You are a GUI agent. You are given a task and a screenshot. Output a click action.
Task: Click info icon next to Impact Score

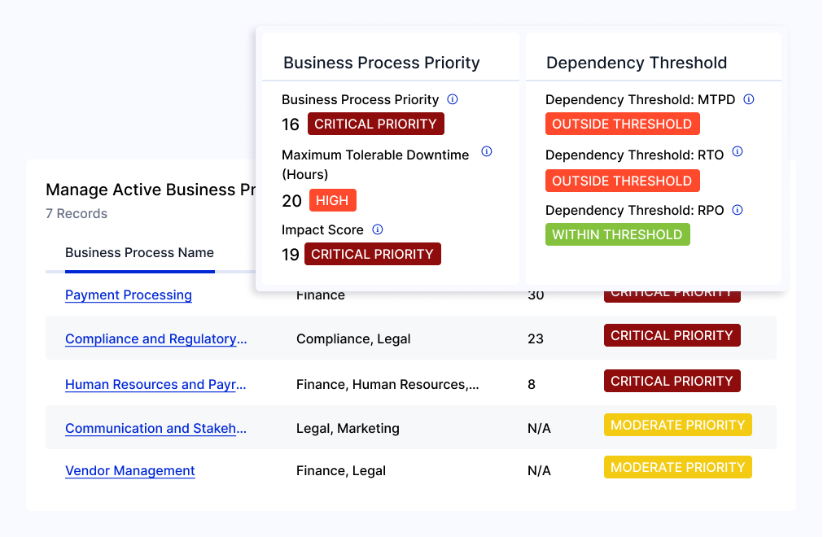click(x=378, y=229)
